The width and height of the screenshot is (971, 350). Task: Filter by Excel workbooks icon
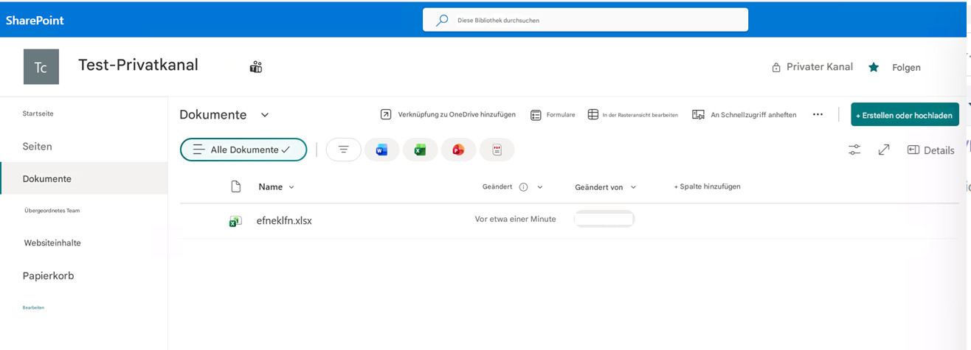420,150
